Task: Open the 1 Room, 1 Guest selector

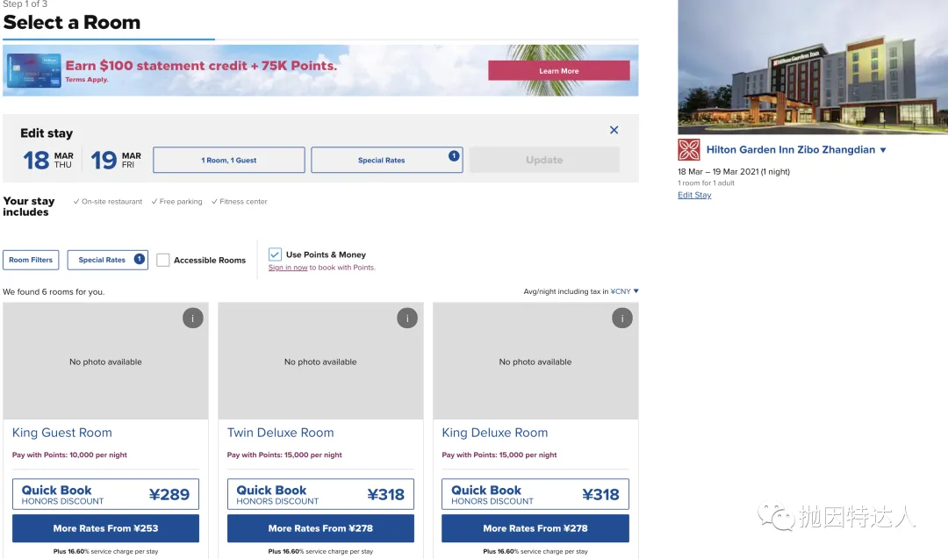Action: [228, 160]
